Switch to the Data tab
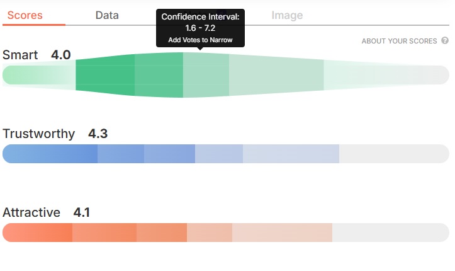The height and width of the screenshot is (271, 455). (x=107, y=15)
